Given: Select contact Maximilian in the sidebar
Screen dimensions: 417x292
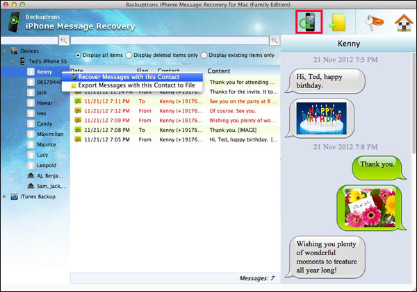Looking at the screenshot, I should 50,134.
